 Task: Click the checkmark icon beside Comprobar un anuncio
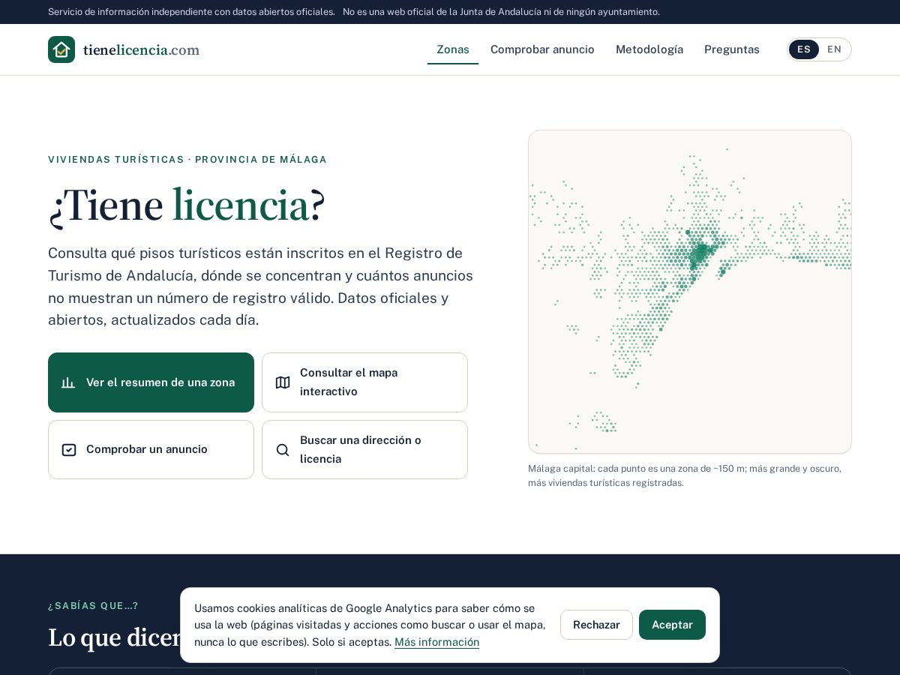(x=69, y=450)
